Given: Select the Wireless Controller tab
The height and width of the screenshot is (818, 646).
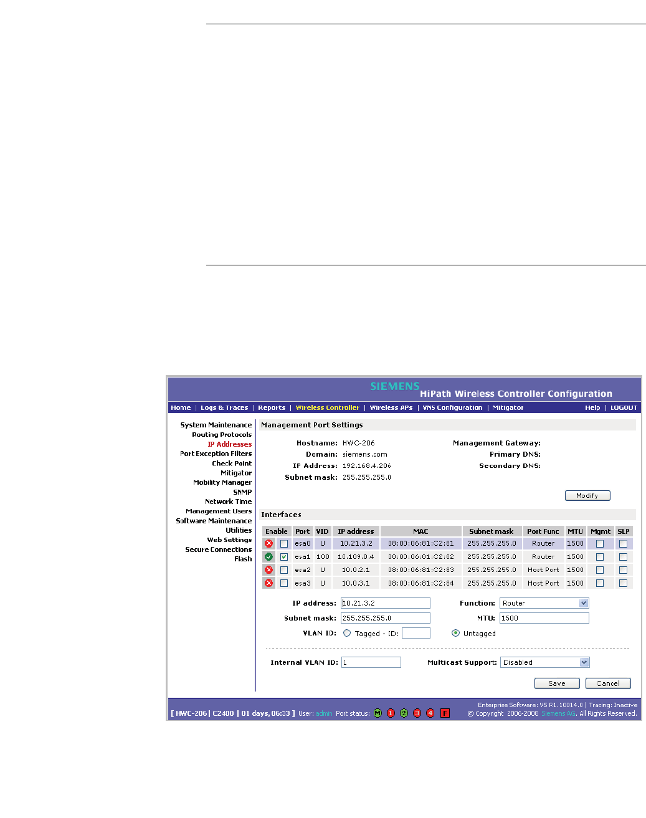Looking at the screenshot, I should click(328, 407).
